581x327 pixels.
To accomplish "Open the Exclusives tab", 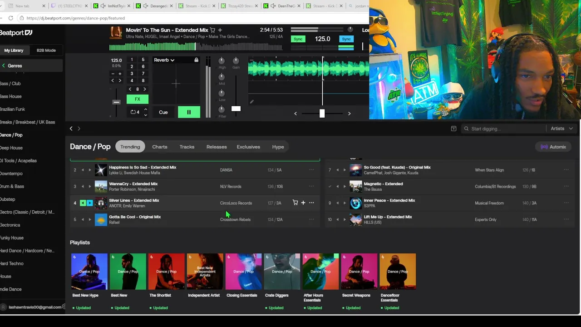I will pyautogui.click(x=248, y=147).
